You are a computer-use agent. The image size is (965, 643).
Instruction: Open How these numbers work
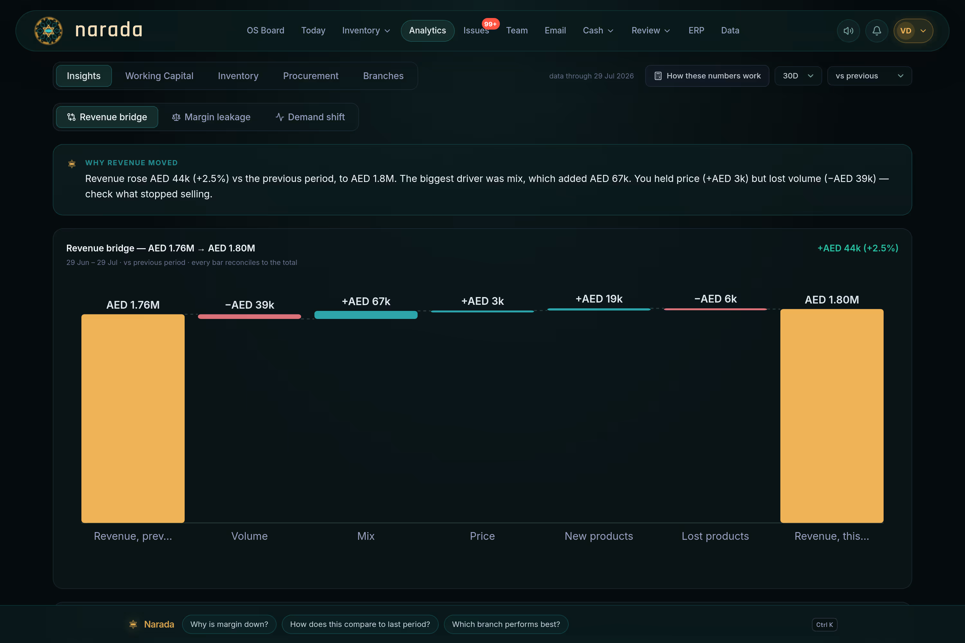click(x=707, y=76)
